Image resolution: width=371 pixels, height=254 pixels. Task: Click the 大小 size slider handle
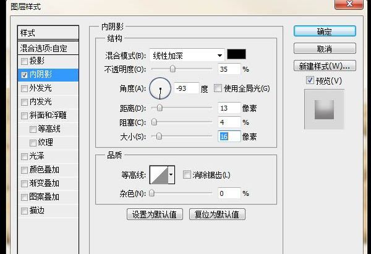pyautogui.click(x=159, y=136)
